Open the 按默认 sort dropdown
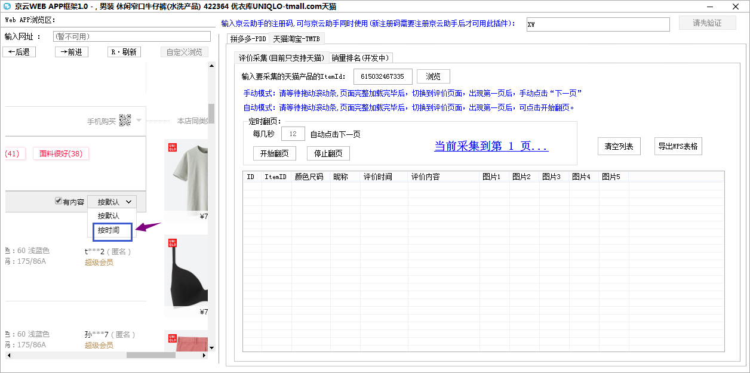 (113, 202)
